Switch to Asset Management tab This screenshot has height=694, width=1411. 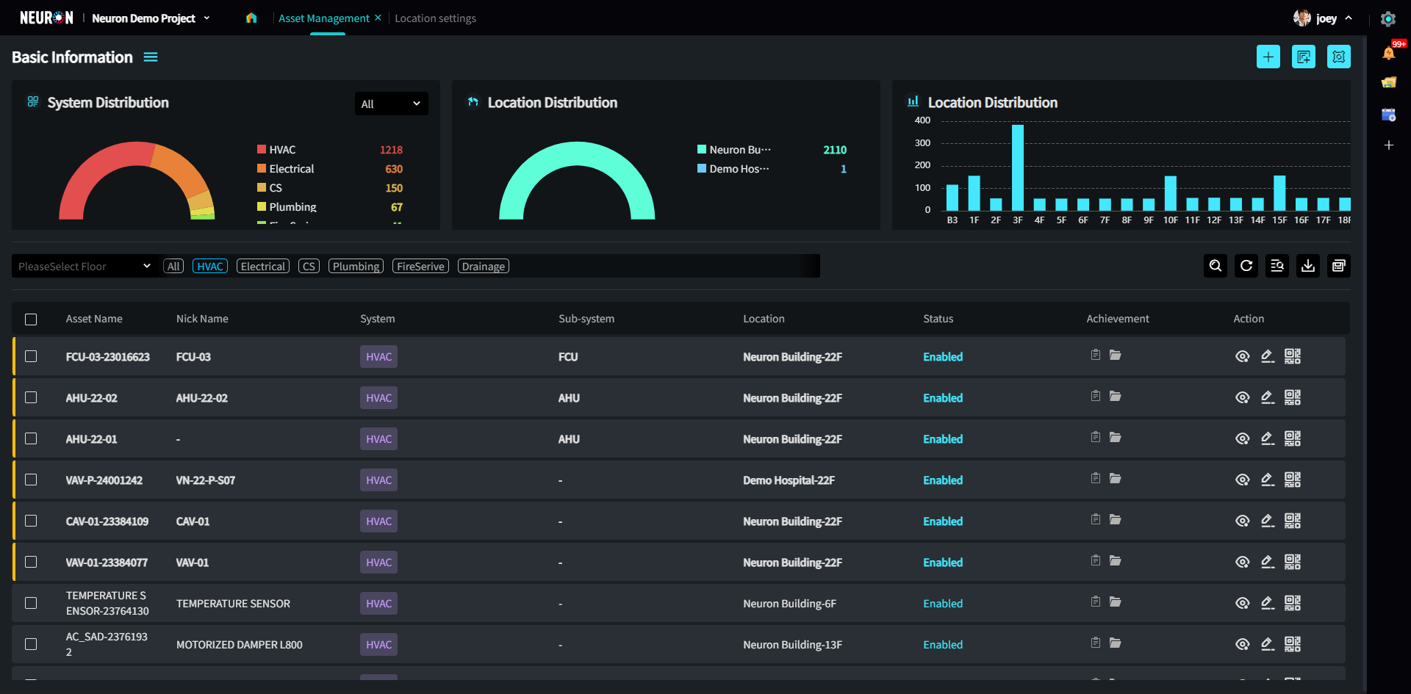[x=324, y=18]
